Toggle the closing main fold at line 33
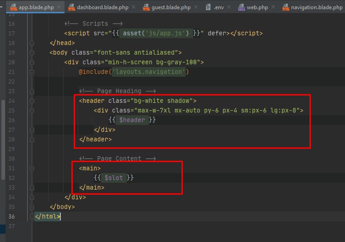This screenshot has height=242, width=345. [x=32, y=188]
